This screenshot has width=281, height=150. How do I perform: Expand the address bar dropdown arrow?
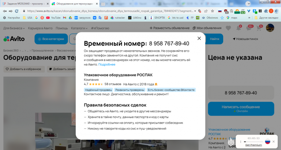pyautogui.click(x=195, y=11)
